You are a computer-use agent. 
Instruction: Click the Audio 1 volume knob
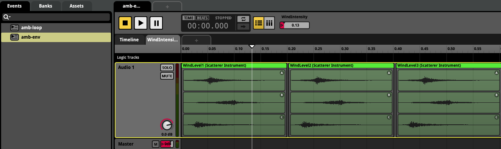(x=167, y=125)
